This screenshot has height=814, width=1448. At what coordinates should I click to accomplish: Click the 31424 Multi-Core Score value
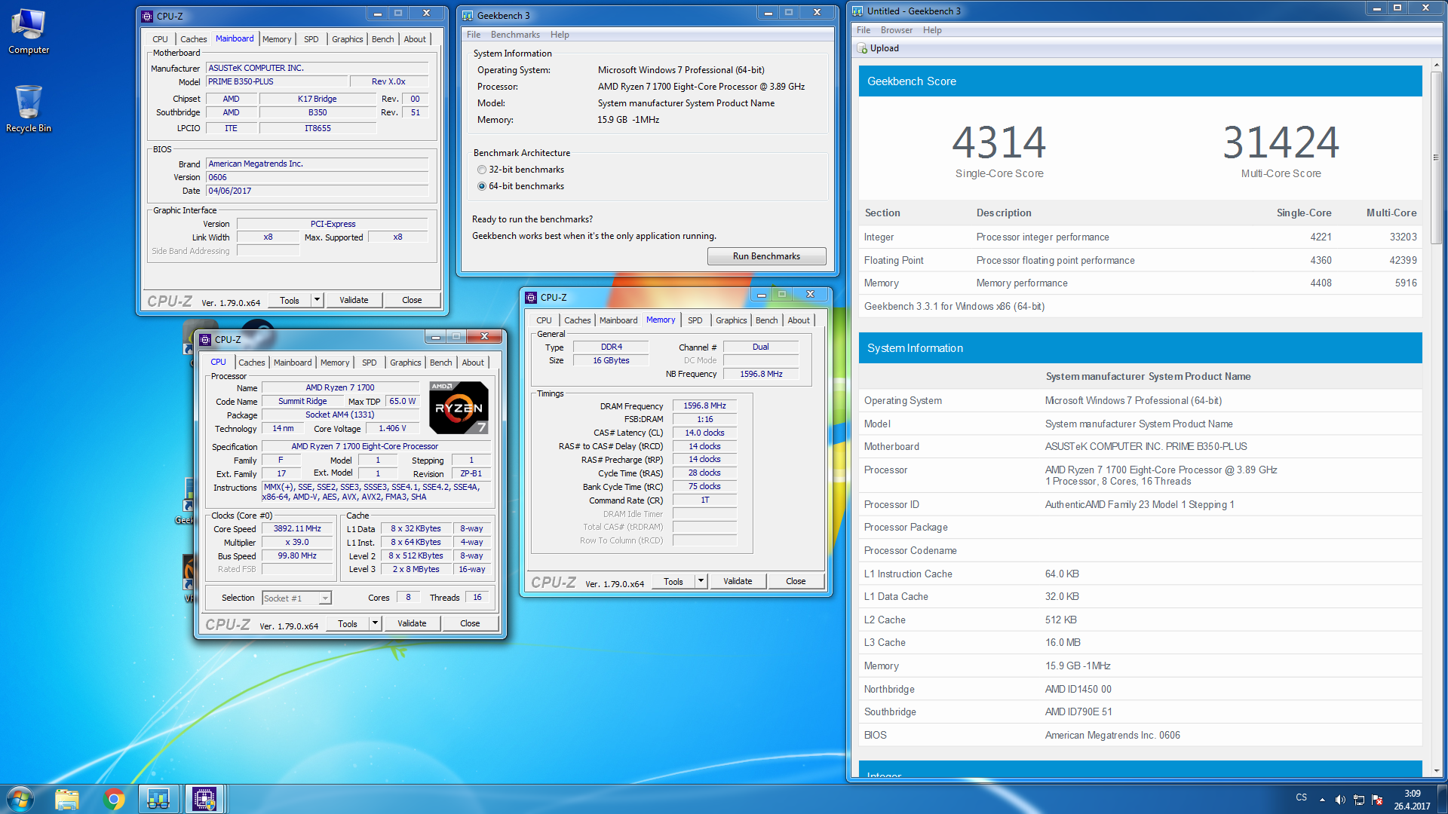click(1281, 142)
